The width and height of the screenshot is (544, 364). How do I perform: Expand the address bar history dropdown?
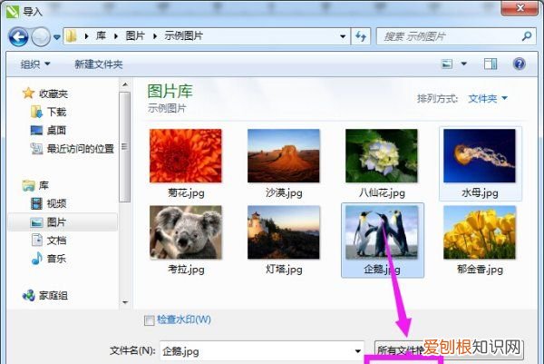click(x=343, y=36)
